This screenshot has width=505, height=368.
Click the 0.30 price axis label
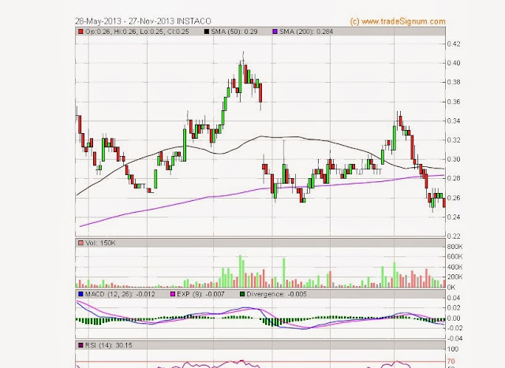point(454,159)
